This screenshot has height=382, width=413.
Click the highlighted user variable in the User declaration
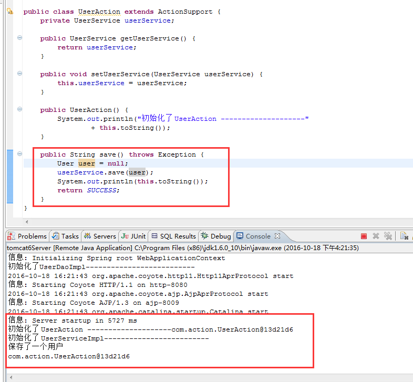coord(86,163)
